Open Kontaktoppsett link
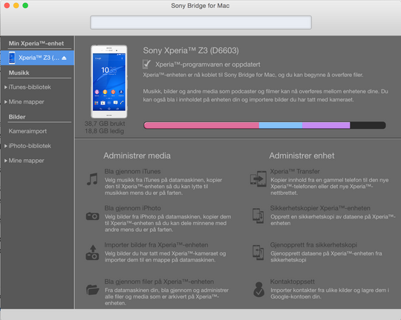The height and width of the screenshot is (320, 401). tap(293, 281)
